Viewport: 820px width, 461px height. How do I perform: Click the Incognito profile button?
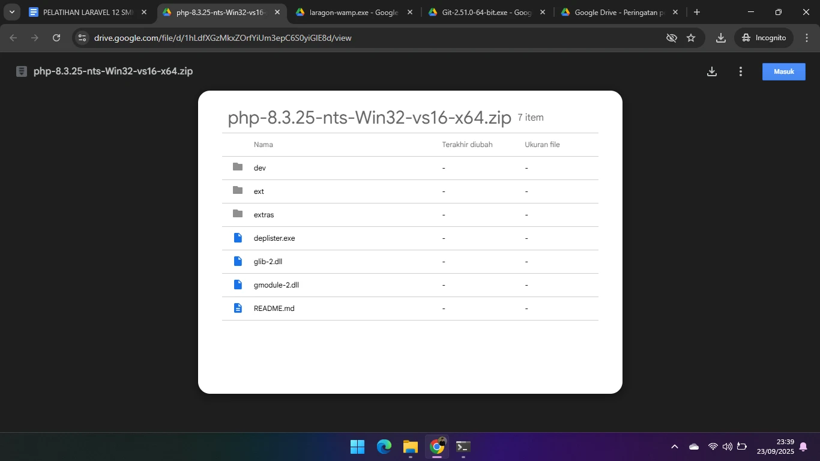click(x=764, y=38)
